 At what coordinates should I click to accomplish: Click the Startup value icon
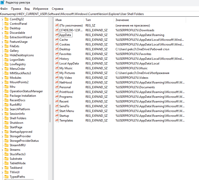pyautogui.click(x=57, y=115)
